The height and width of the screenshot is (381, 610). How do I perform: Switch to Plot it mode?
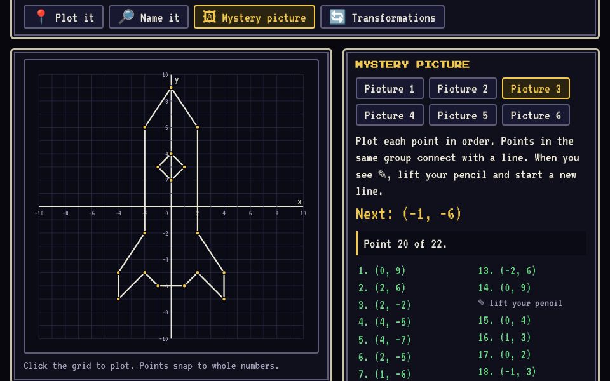point(64,17)
